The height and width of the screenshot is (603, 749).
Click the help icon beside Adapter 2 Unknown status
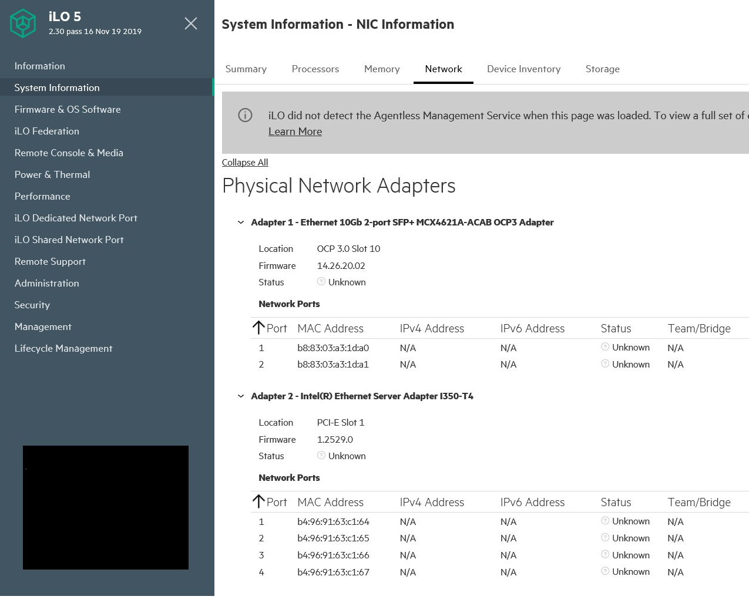tap(321, 455)
